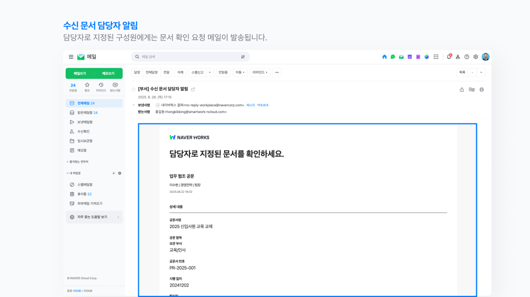
Task: Open 휴지통 trash folder
Action: (x=94, y=194)
